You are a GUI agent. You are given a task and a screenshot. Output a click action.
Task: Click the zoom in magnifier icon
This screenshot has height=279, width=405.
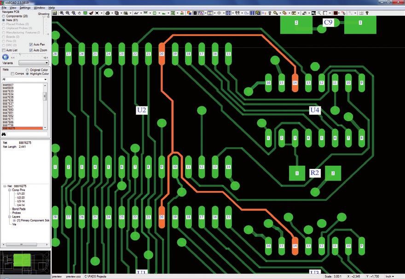62,13
